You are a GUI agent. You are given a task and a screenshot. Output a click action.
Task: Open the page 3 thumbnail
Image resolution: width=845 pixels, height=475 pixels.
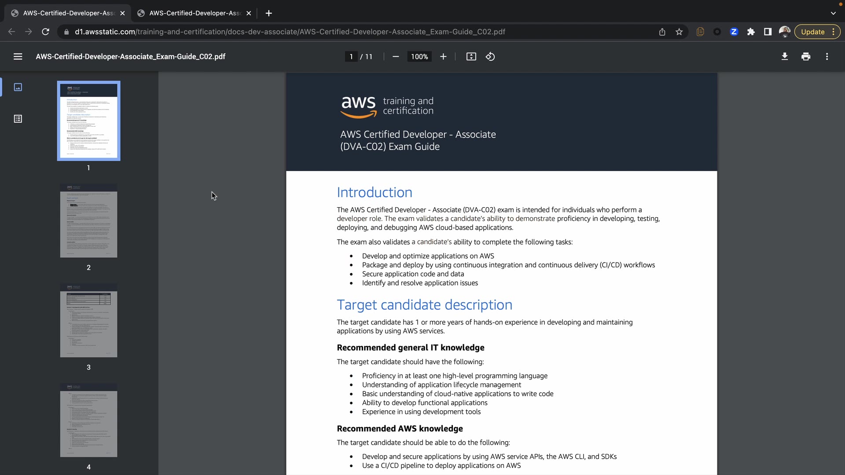coord(88,321)
